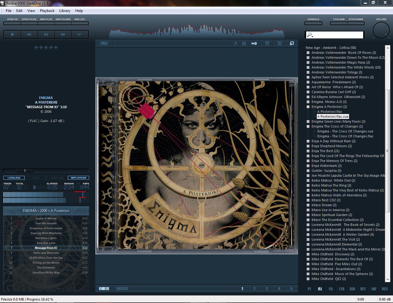Click the music note icon above cover
Screen dimensions: 393x303
(235, 43)
